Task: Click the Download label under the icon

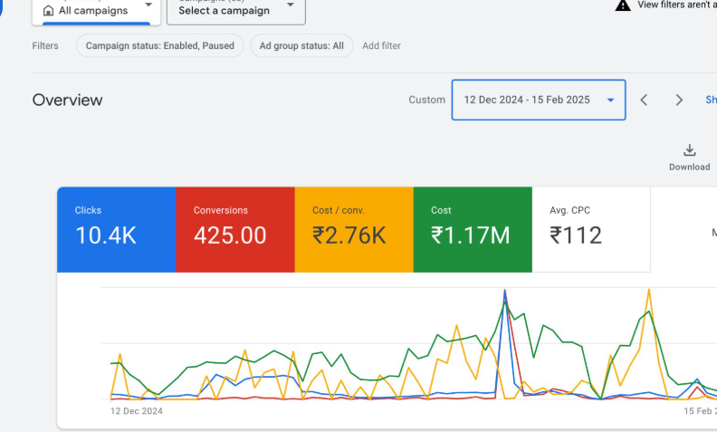Action: (x=689, y=168)
